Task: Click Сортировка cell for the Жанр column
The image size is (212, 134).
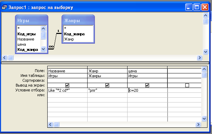Action: 107,81
